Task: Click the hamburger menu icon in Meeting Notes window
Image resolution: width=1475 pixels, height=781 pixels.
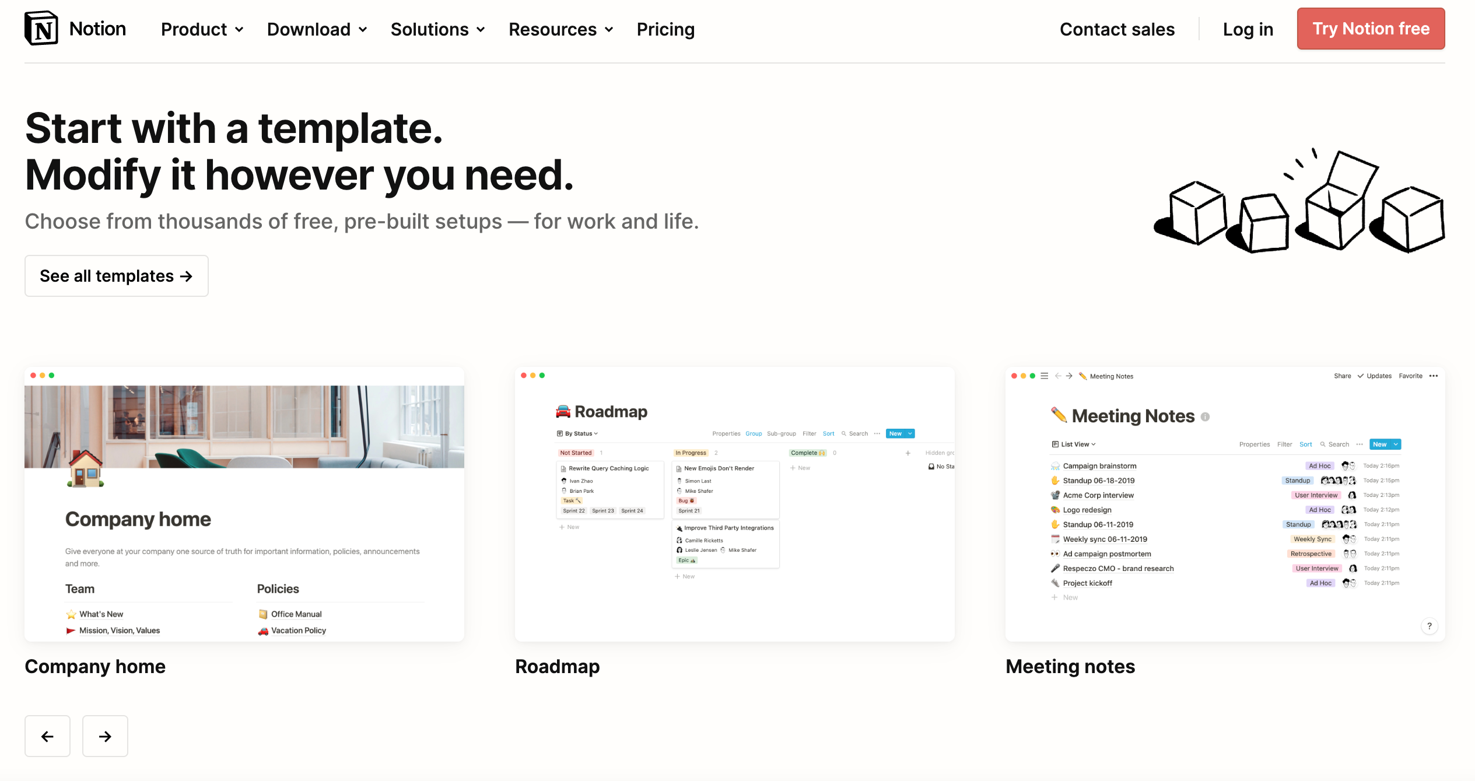Action: click(1044, 376)
